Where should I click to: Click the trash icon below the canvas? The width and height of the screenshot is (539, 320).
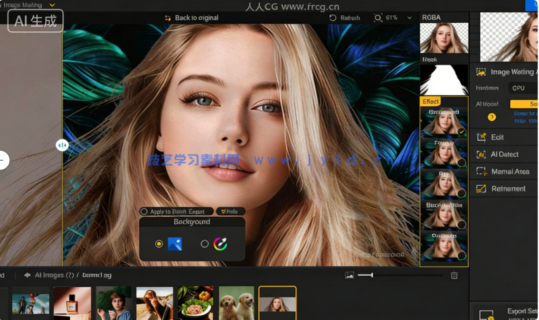454,275
